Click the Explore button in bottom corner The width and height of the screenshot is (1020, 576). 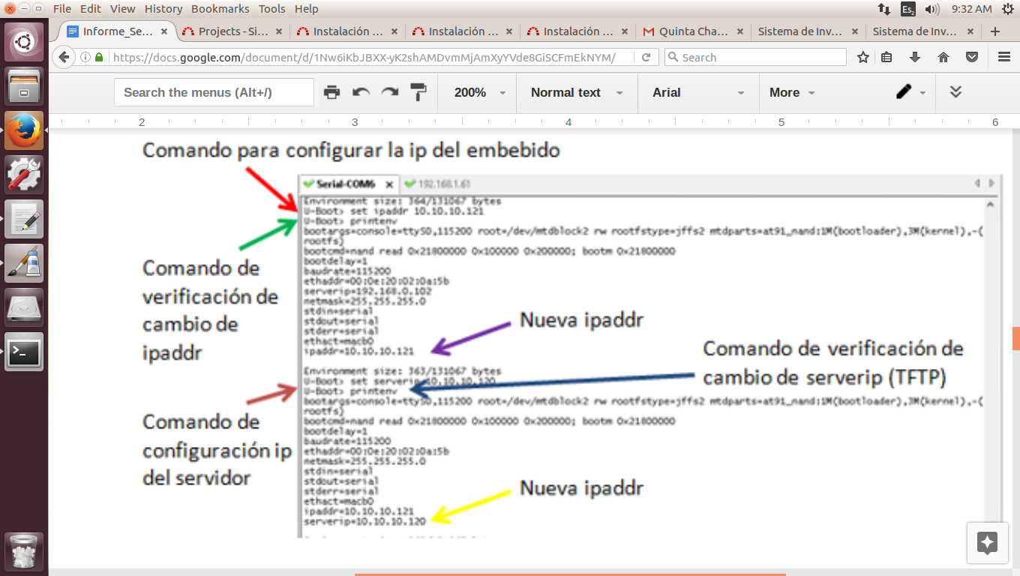point(987,543)
